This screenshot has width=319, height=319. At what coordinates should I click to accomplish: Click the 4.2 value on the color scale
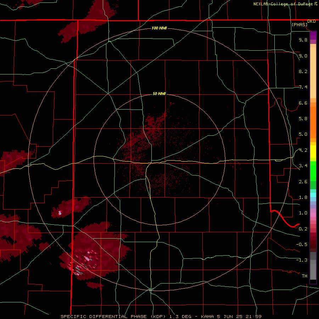coord(303,150)
